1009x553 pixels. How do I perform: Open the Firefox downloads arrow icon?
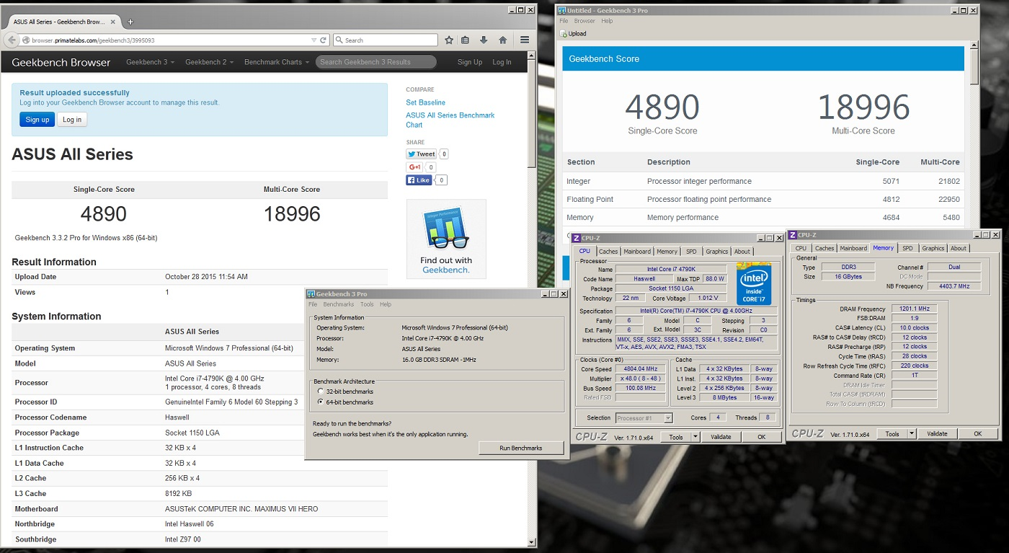484,40
